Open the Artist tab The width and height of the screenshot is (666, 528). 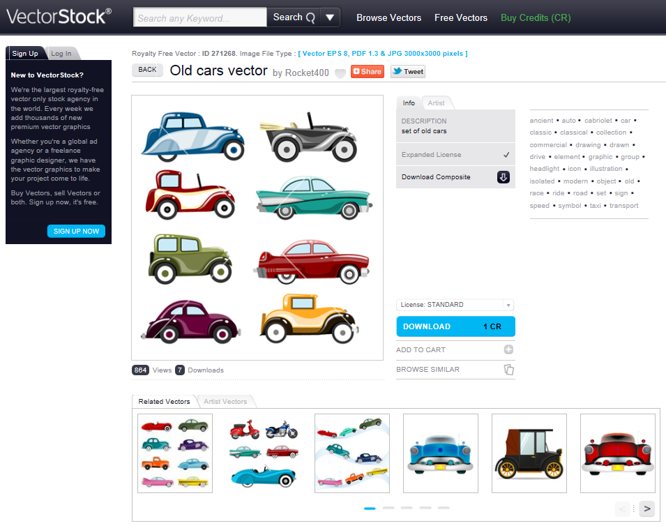click(x=437, y=103)
